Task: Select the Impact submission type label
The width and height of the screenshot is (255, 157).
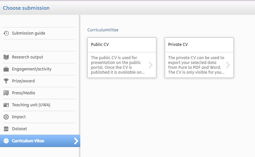Action: (19, 117)
